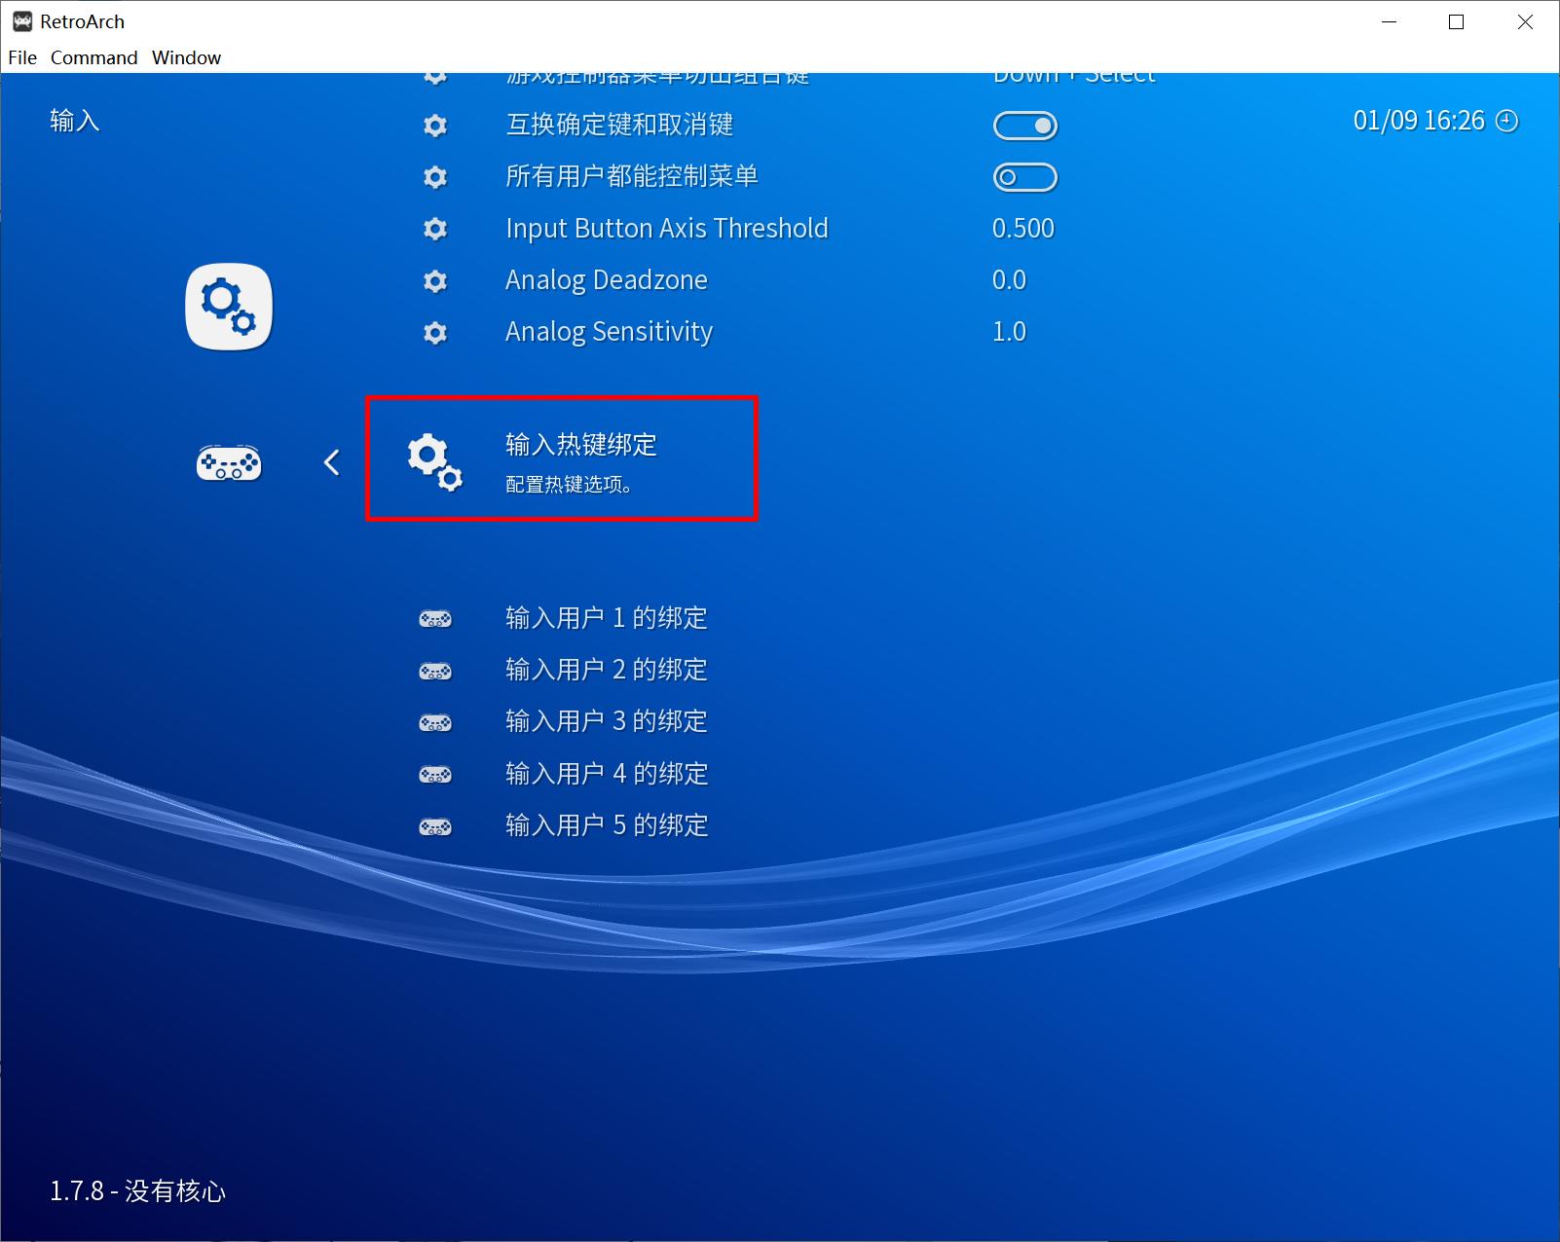Select Analog Deadzone setting

607,280
